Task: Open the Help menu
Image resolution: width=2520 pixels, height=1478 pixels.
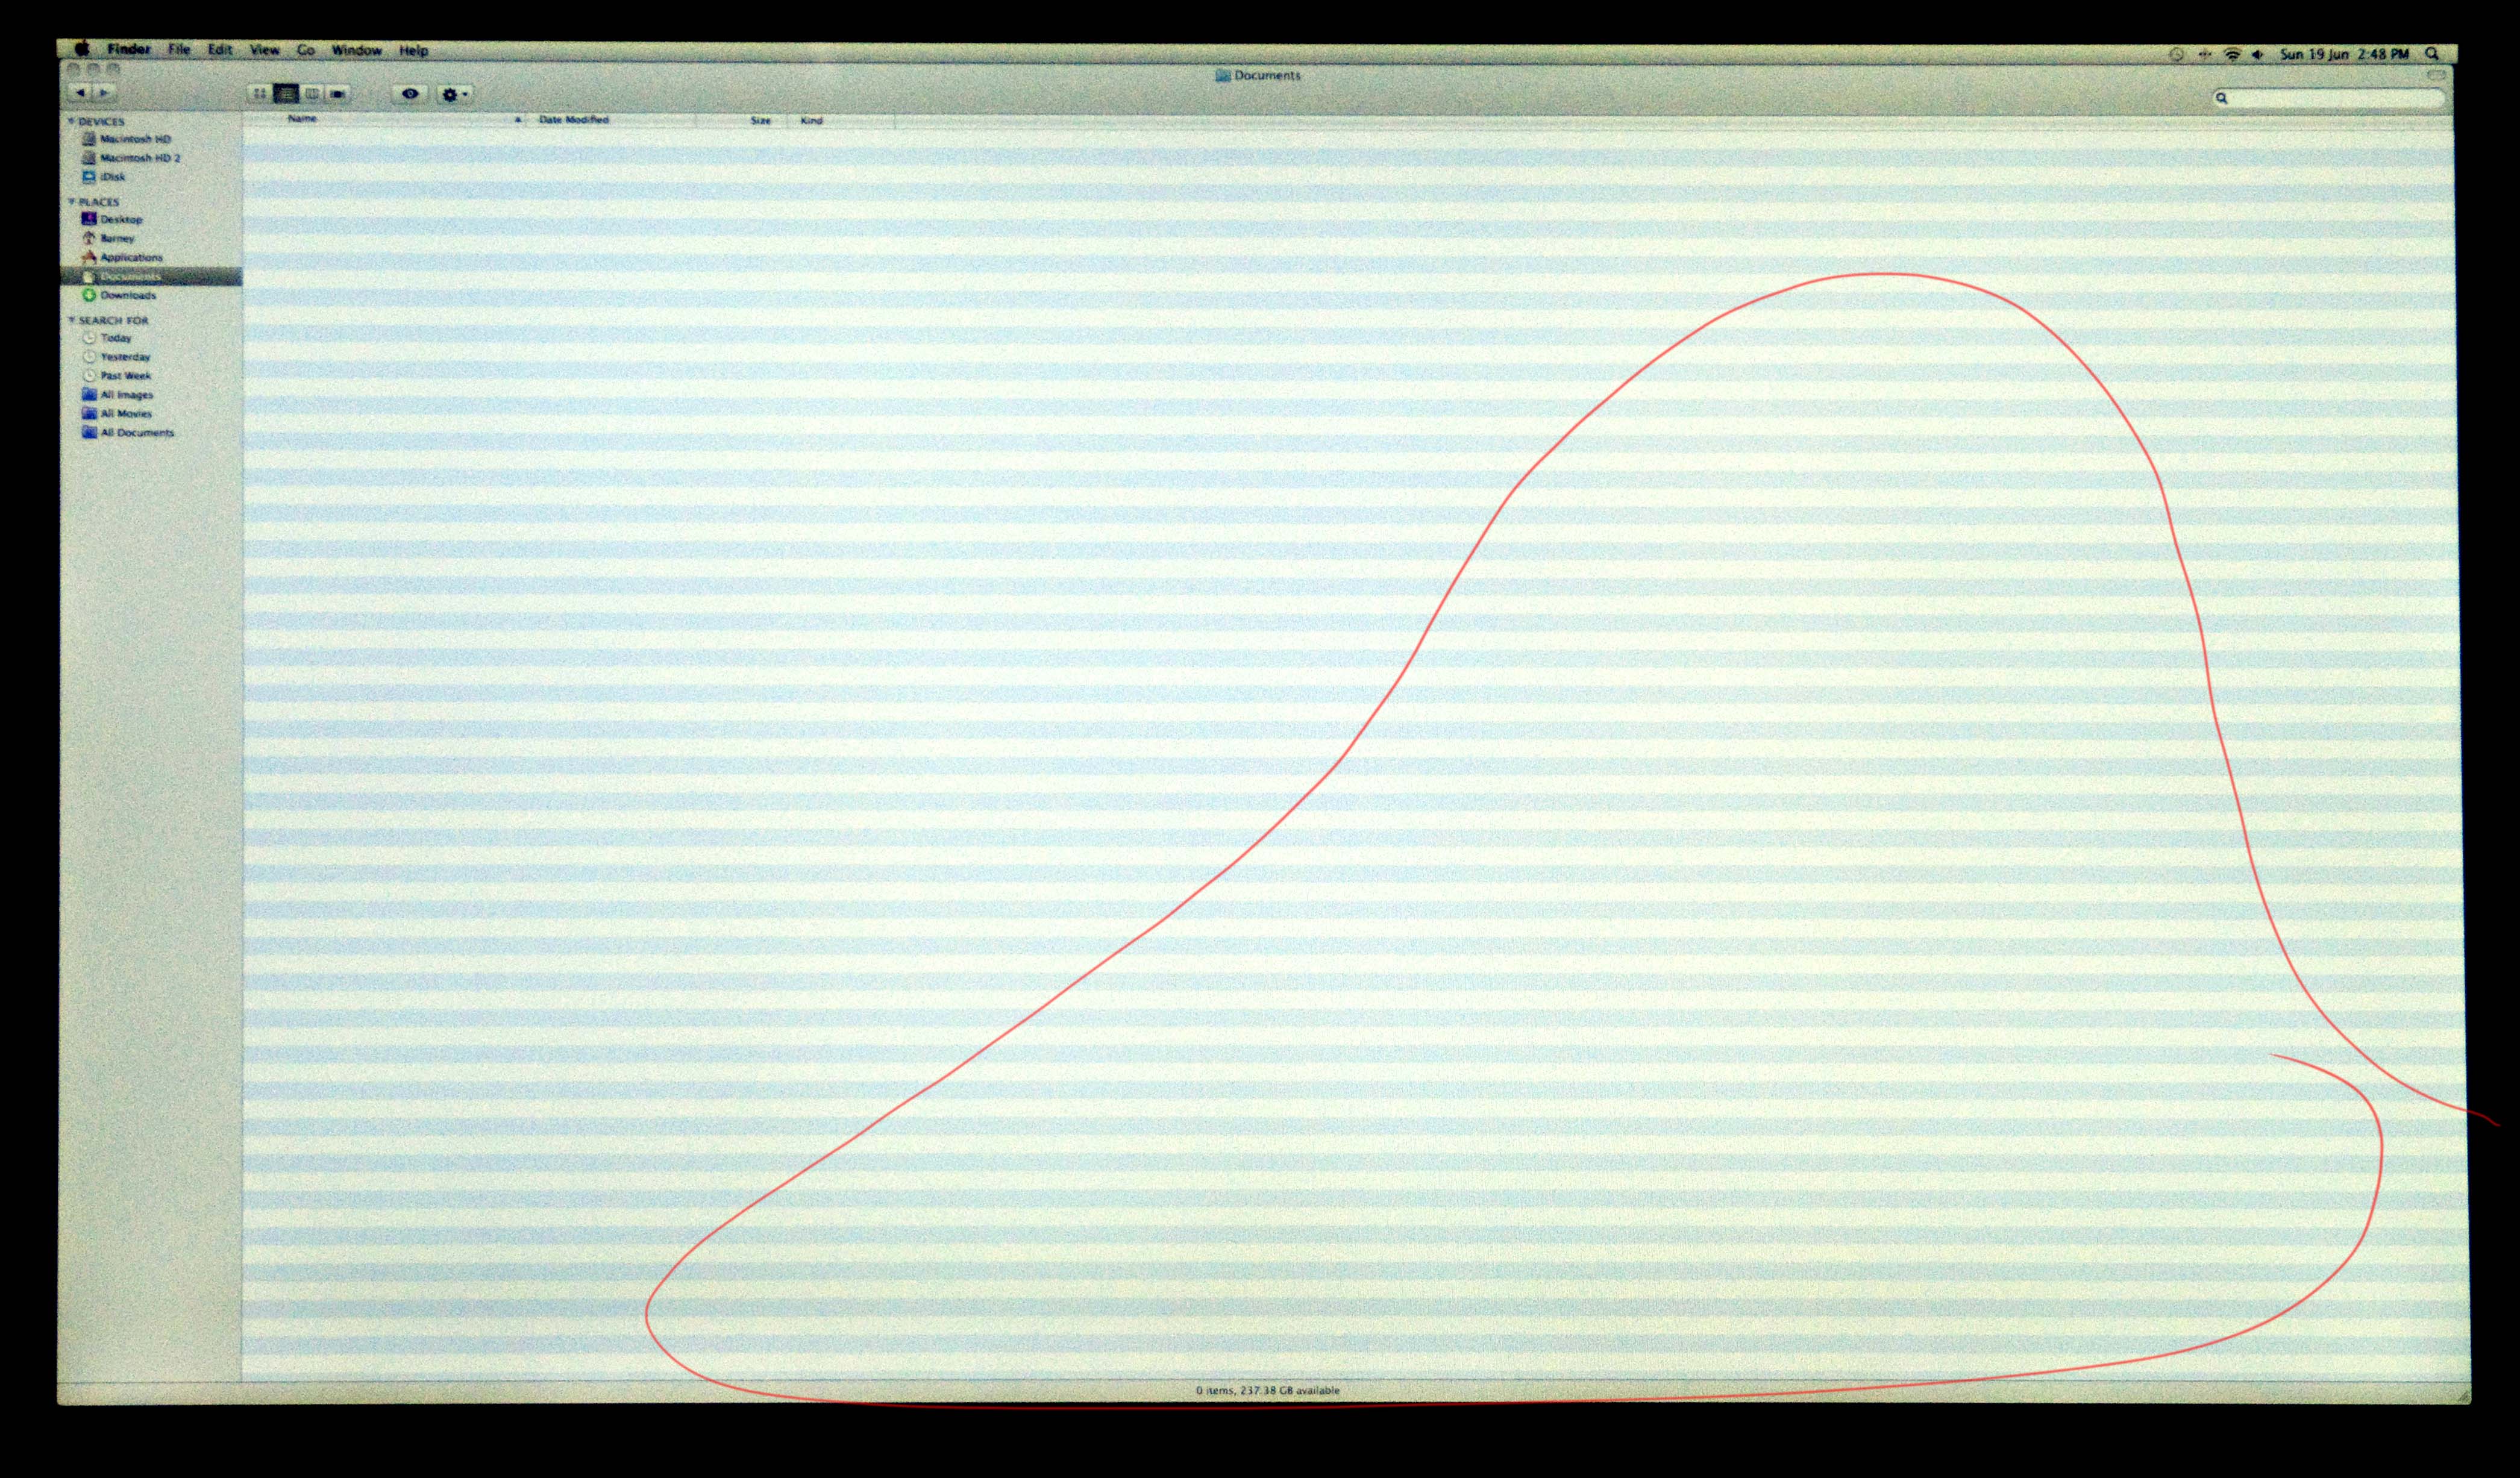Action: pyautogui.click(x=414, y=51)
